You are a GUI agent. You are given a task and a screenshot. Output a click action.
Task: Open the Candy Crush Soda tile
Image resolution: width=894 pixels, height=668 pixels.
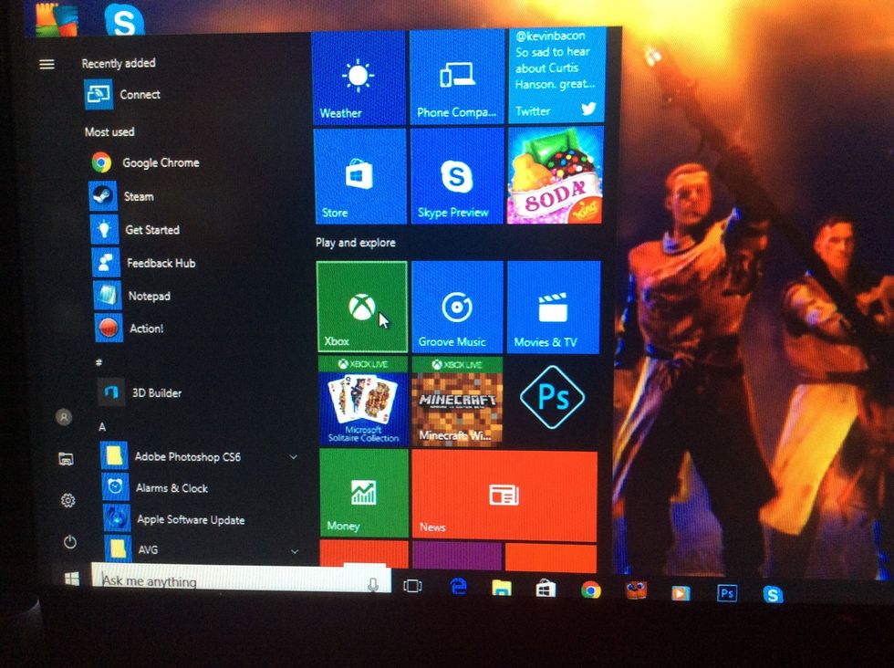point(555,175)
